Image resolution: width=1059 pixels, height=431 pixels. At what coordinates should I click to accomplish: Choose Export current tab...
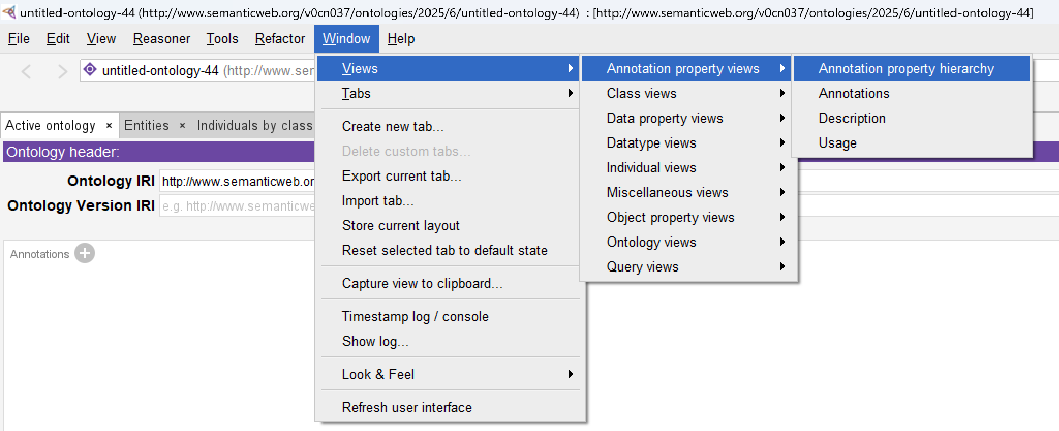(x=449, y=176)
